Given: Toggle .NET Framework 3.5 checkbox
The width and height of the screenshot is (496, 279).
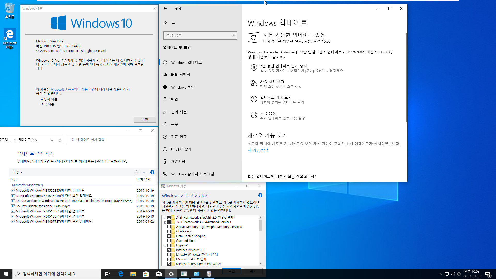Looking at the screenshot, I should (169, 218).
